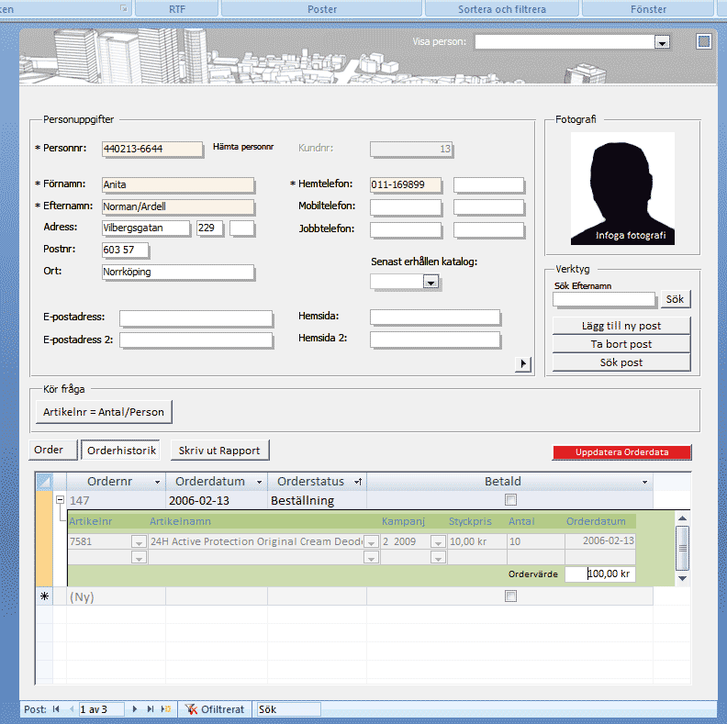Click Infoga fotografi photo placeholder

pyautogui.click(x=622, y=188)
